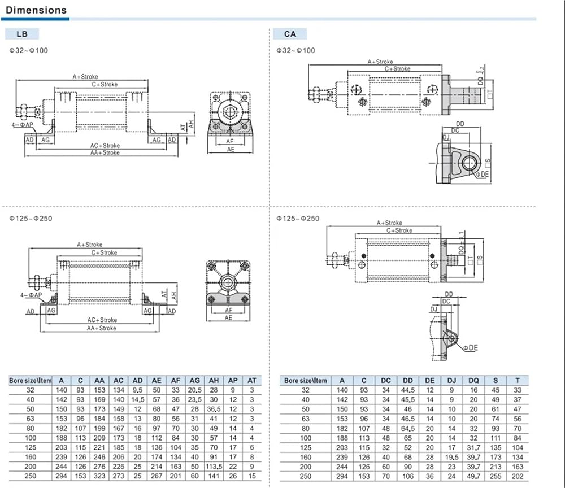Click the "AC" column header
Screen dimensions: 565x488
(x=119, y=380)
